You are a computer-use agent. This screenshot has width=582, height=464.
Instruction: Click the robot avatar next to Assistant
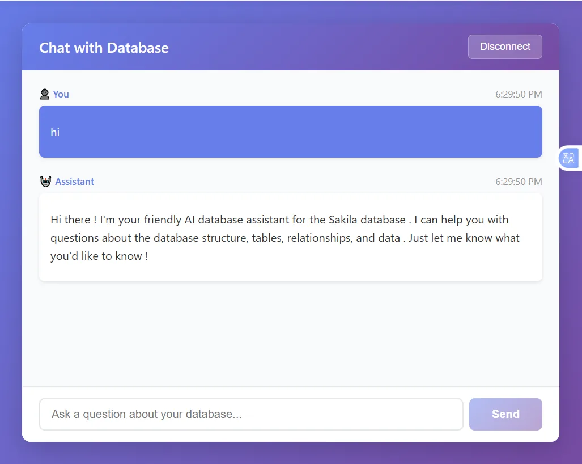45,182
